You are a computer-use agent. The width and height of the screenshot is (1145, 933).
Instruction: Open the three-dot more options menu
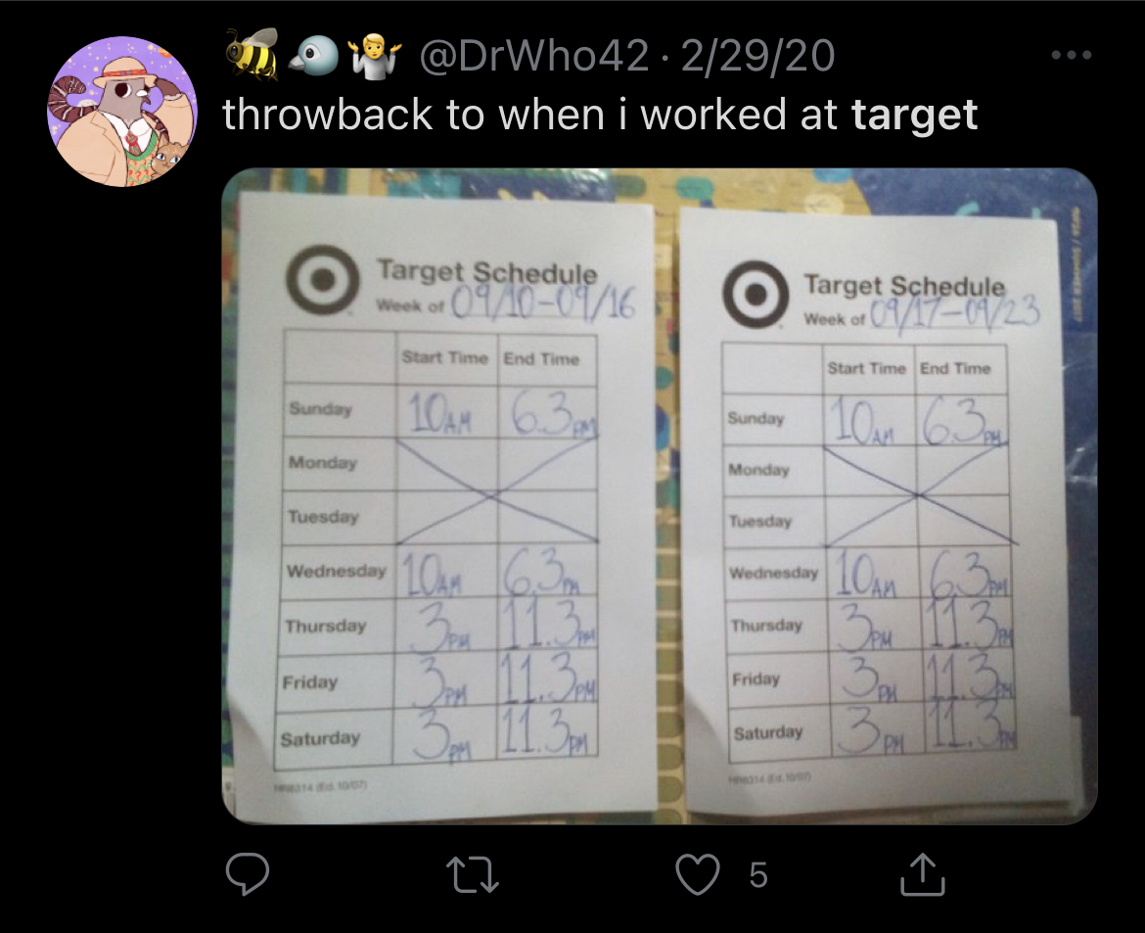1072,55
